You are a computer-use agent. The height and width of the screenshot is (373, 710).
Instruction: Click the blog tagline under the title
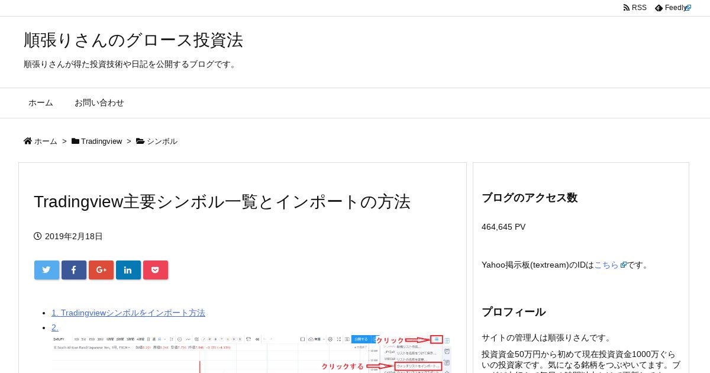pyautogui.click(x=131, y=64)
